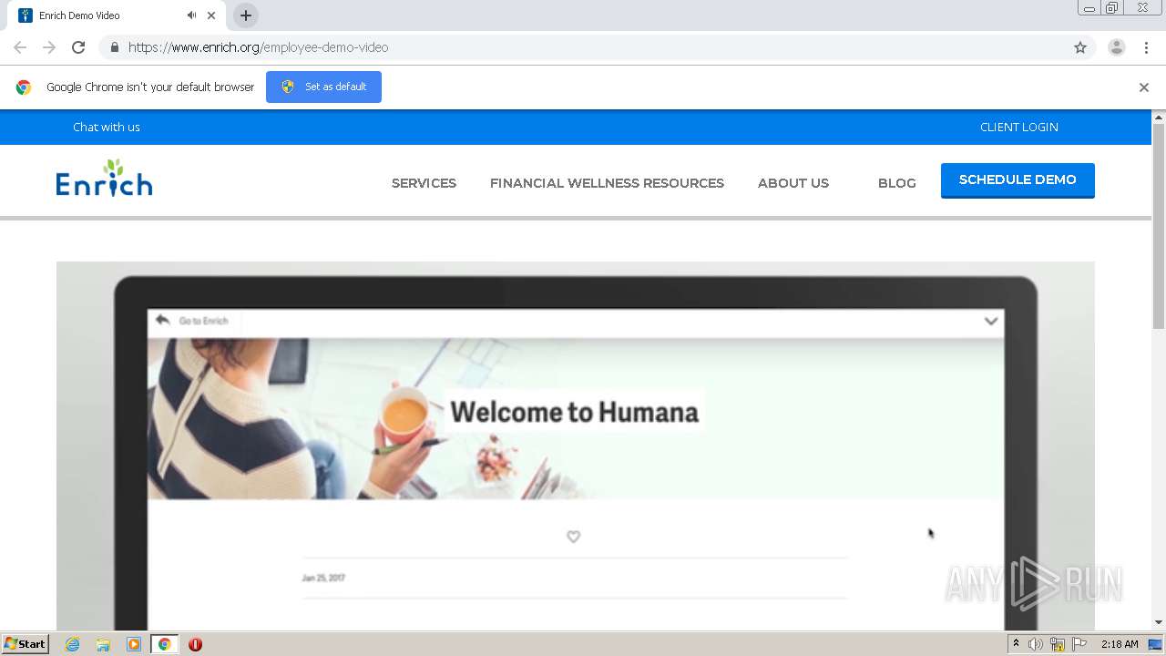Bookmark this page with star icon

click(1080, 47)
